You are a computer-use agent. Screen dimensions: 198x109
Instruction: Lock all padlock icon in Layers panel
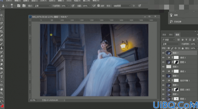[x=183, y=48]
